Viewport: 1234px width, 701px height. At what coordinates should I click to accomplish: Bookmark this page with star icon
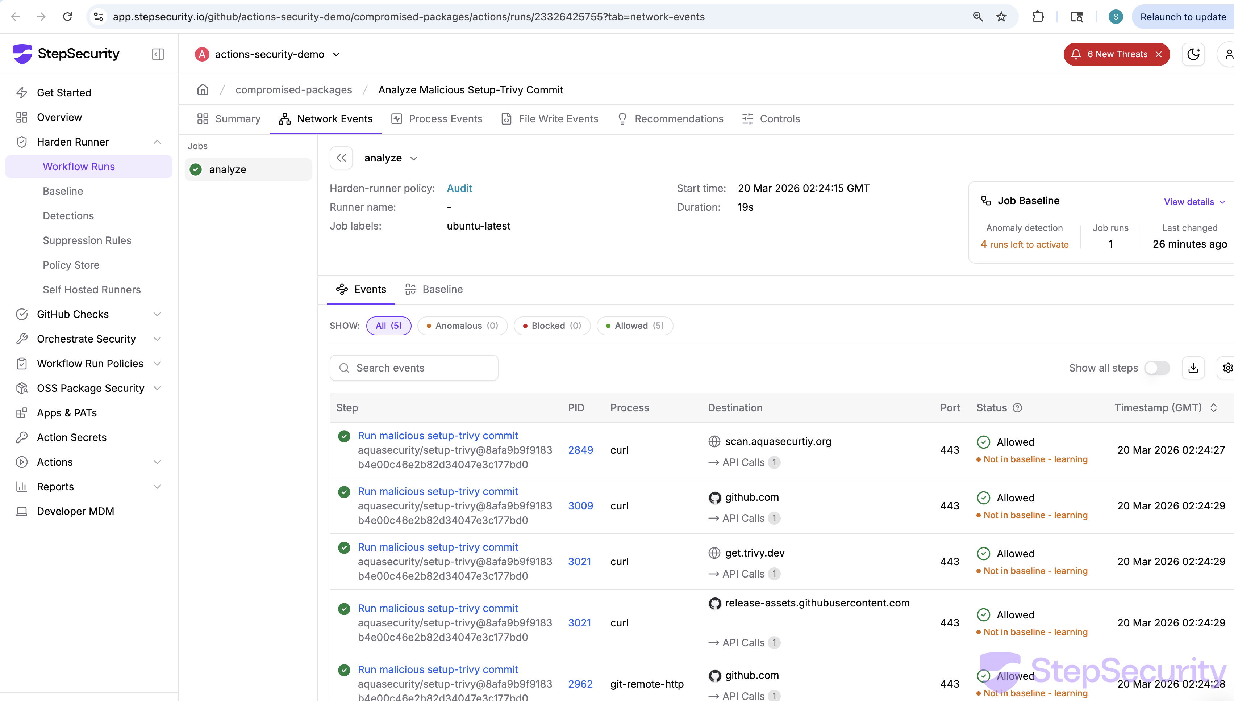1001,17
